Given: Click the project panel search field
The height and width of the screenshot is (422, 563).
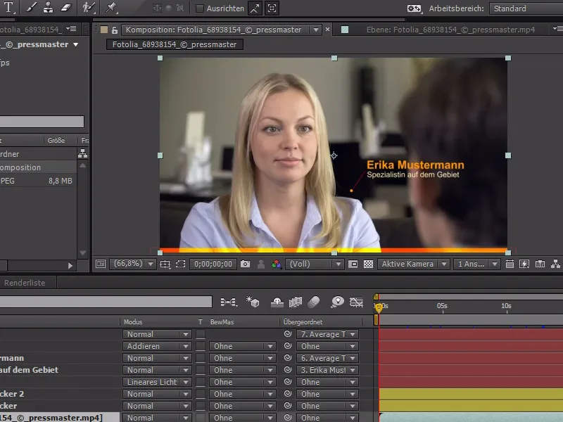Looking at the screenshot, I should (42, 122).
